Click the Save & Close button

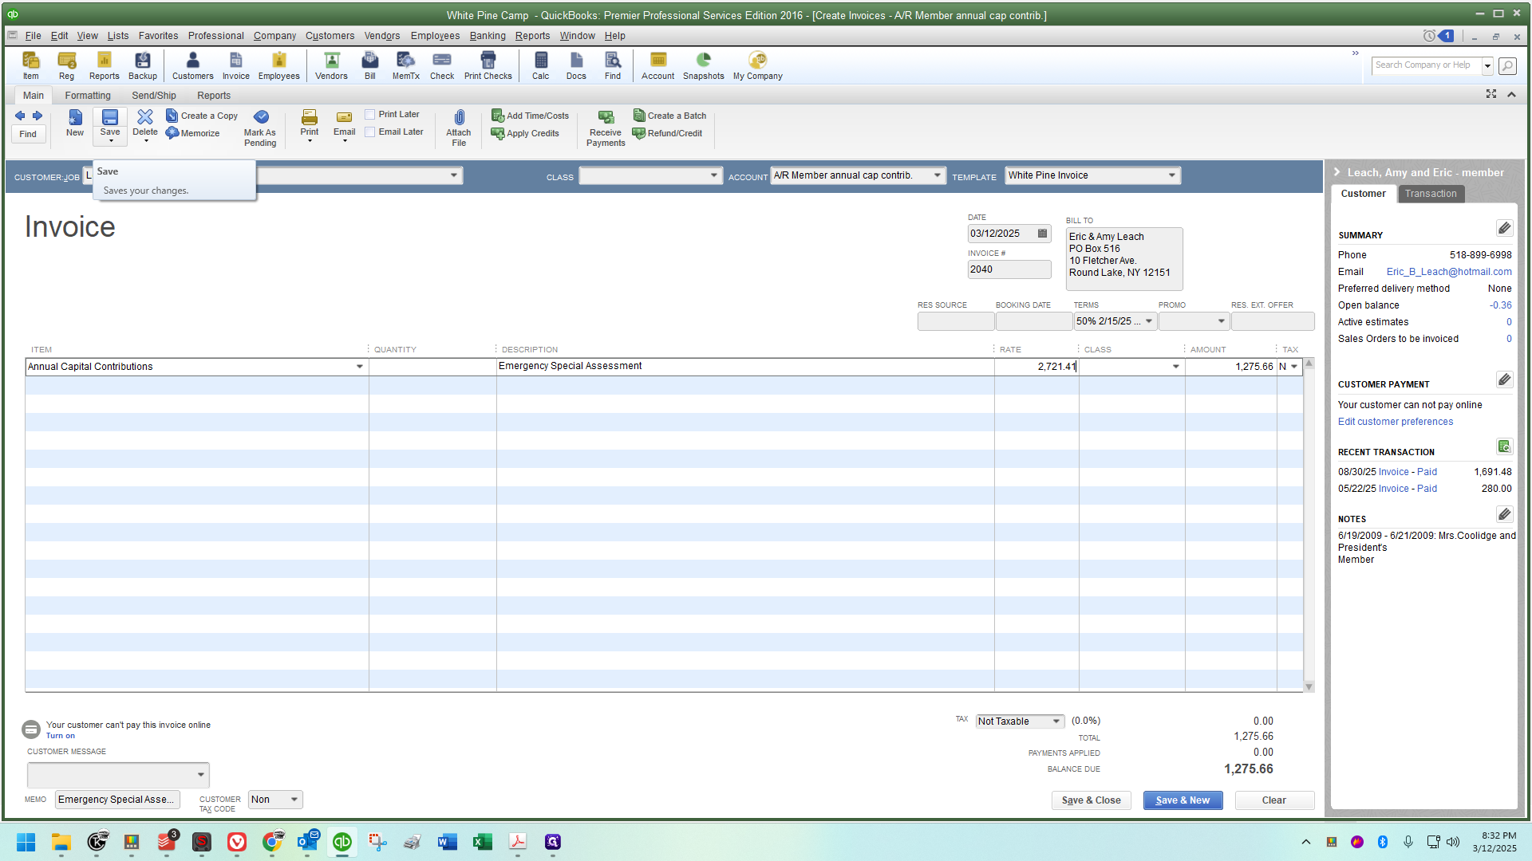(x=1091, y=800)
